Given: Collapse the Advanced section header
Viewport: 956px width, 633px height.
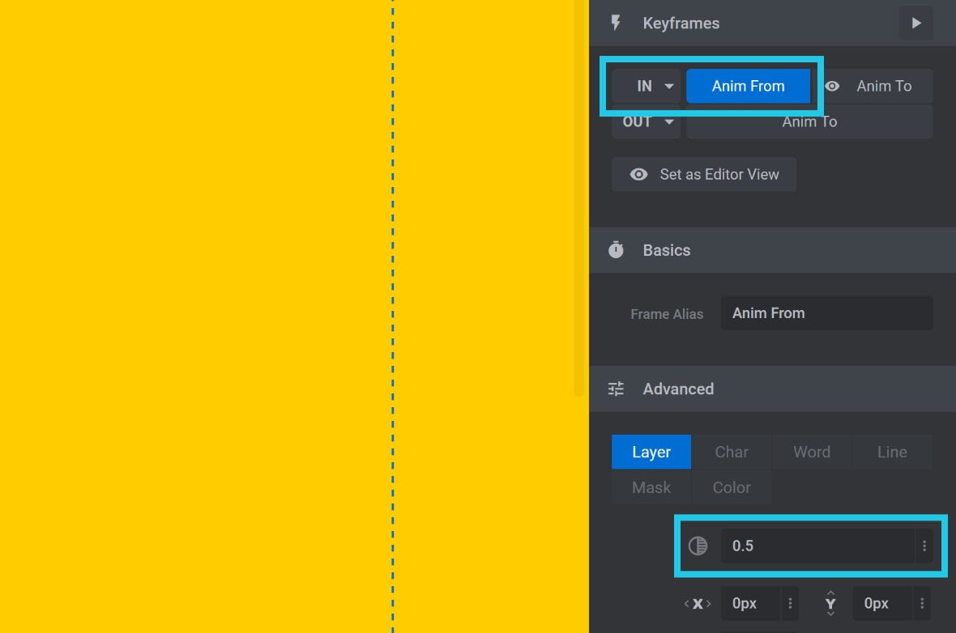Looking at the screenshot, I should click(x=772, y=389).
